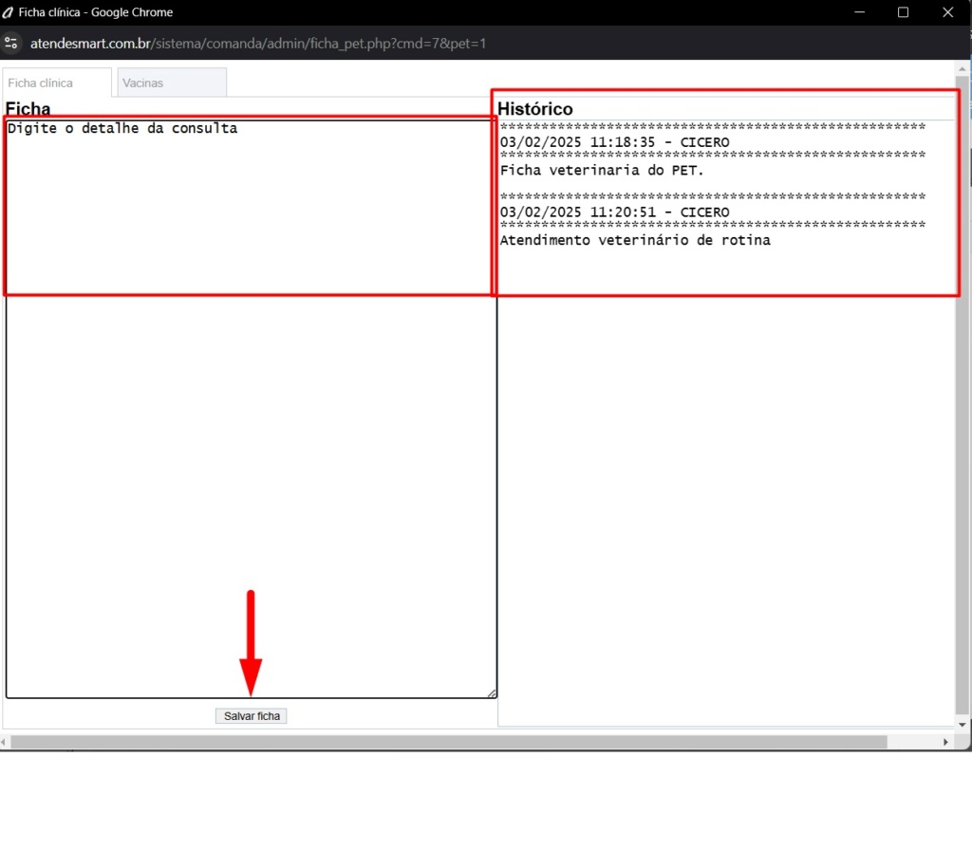Click the vertical scrollbar down arrow

963,724
